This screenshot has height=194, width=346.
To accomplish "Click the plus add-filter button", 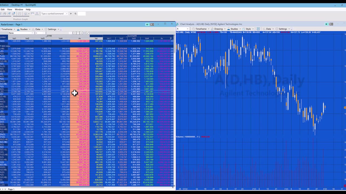I will tap(81, 33).
